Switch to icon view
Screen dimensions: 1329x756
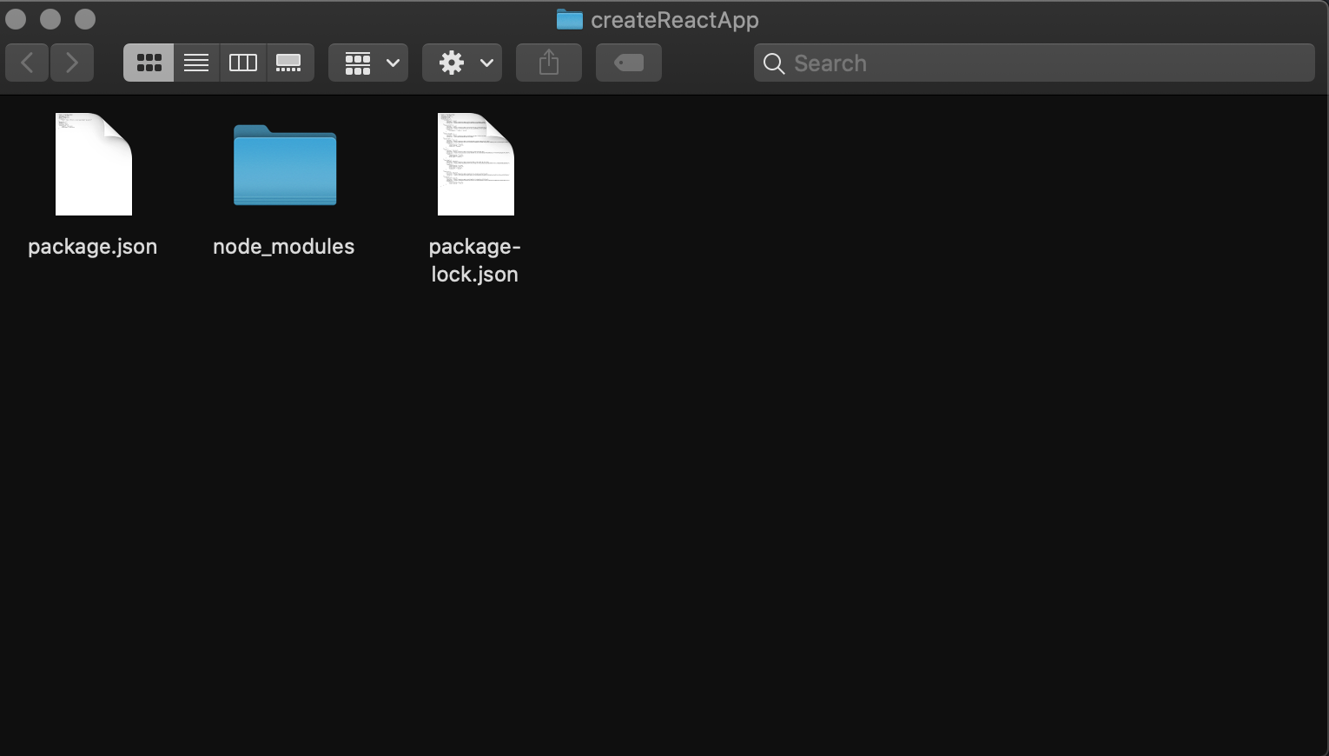(149, 63)
